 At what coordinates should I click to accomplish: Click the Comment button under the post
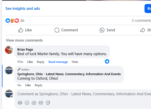coord(66,30)
